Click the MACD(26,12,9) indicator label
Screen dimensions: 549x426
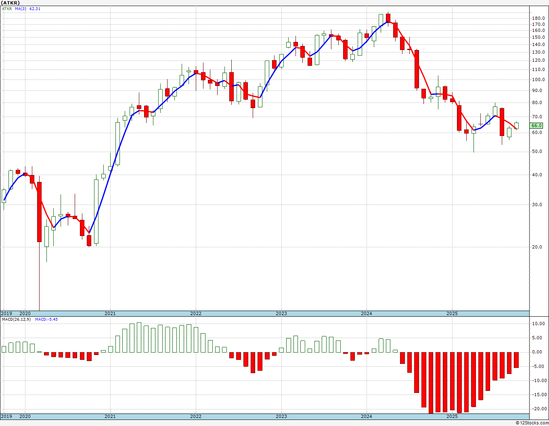pyautogui.click(x=17, y=319)
